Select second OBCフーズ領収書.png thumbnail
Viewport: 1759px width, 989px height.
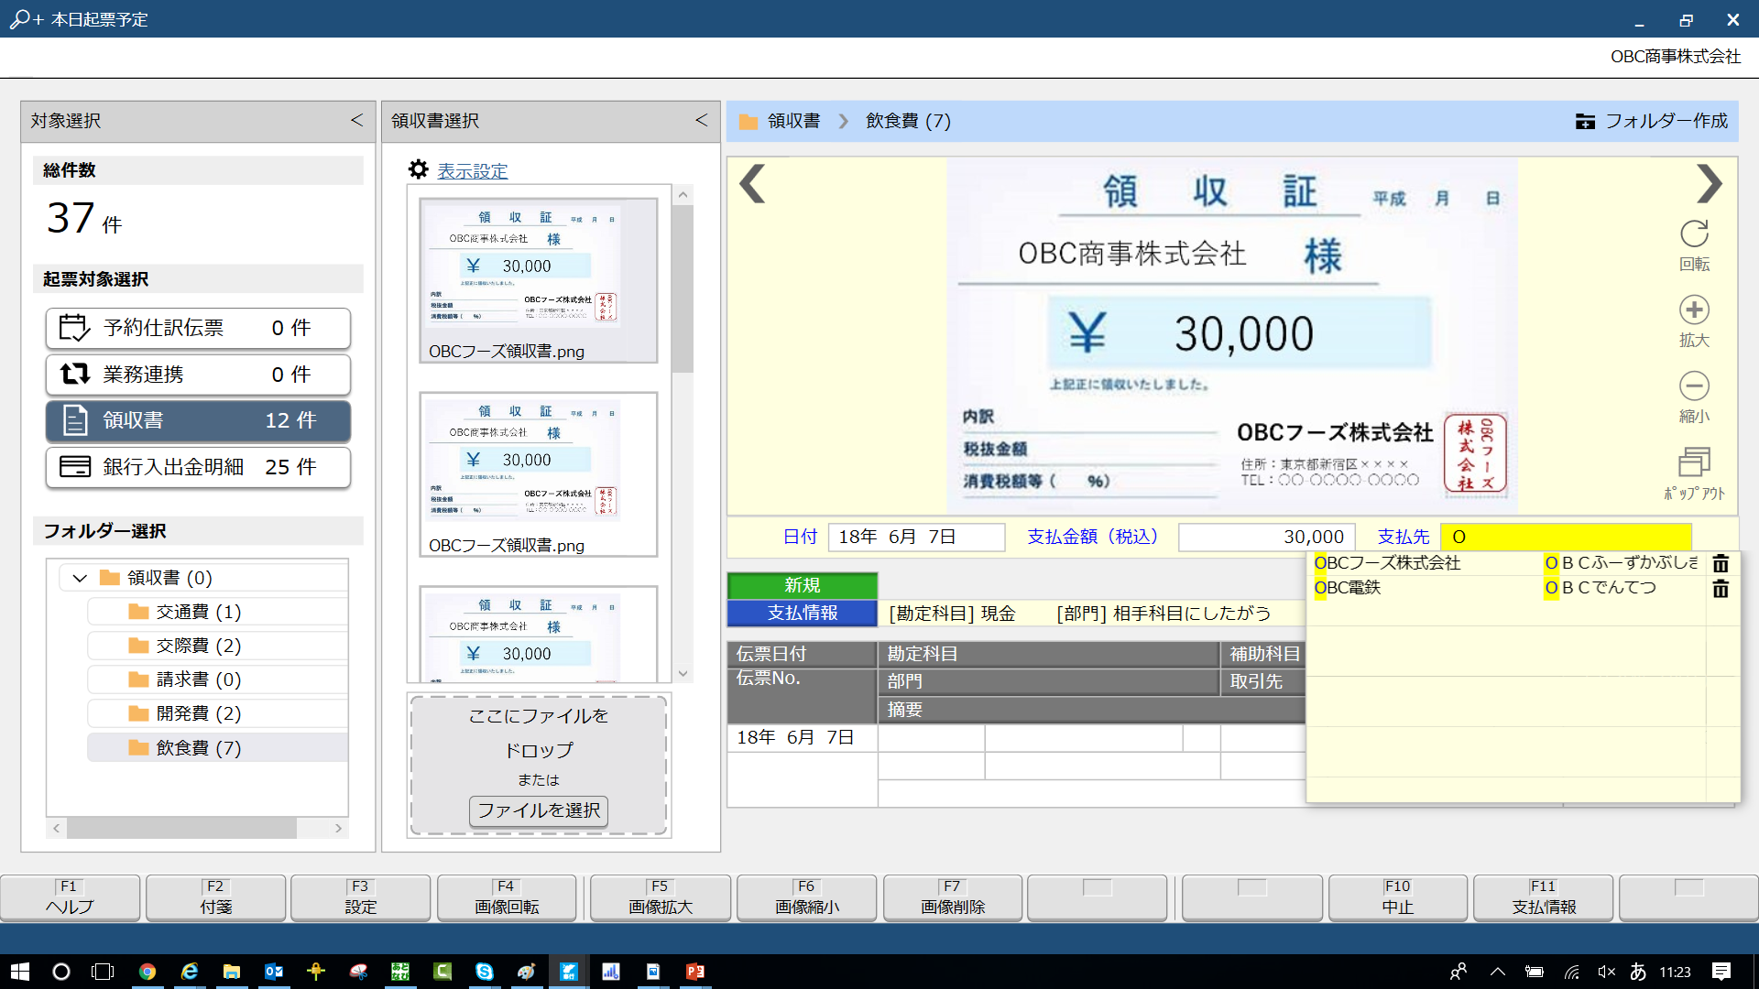[x=538, y=474]
